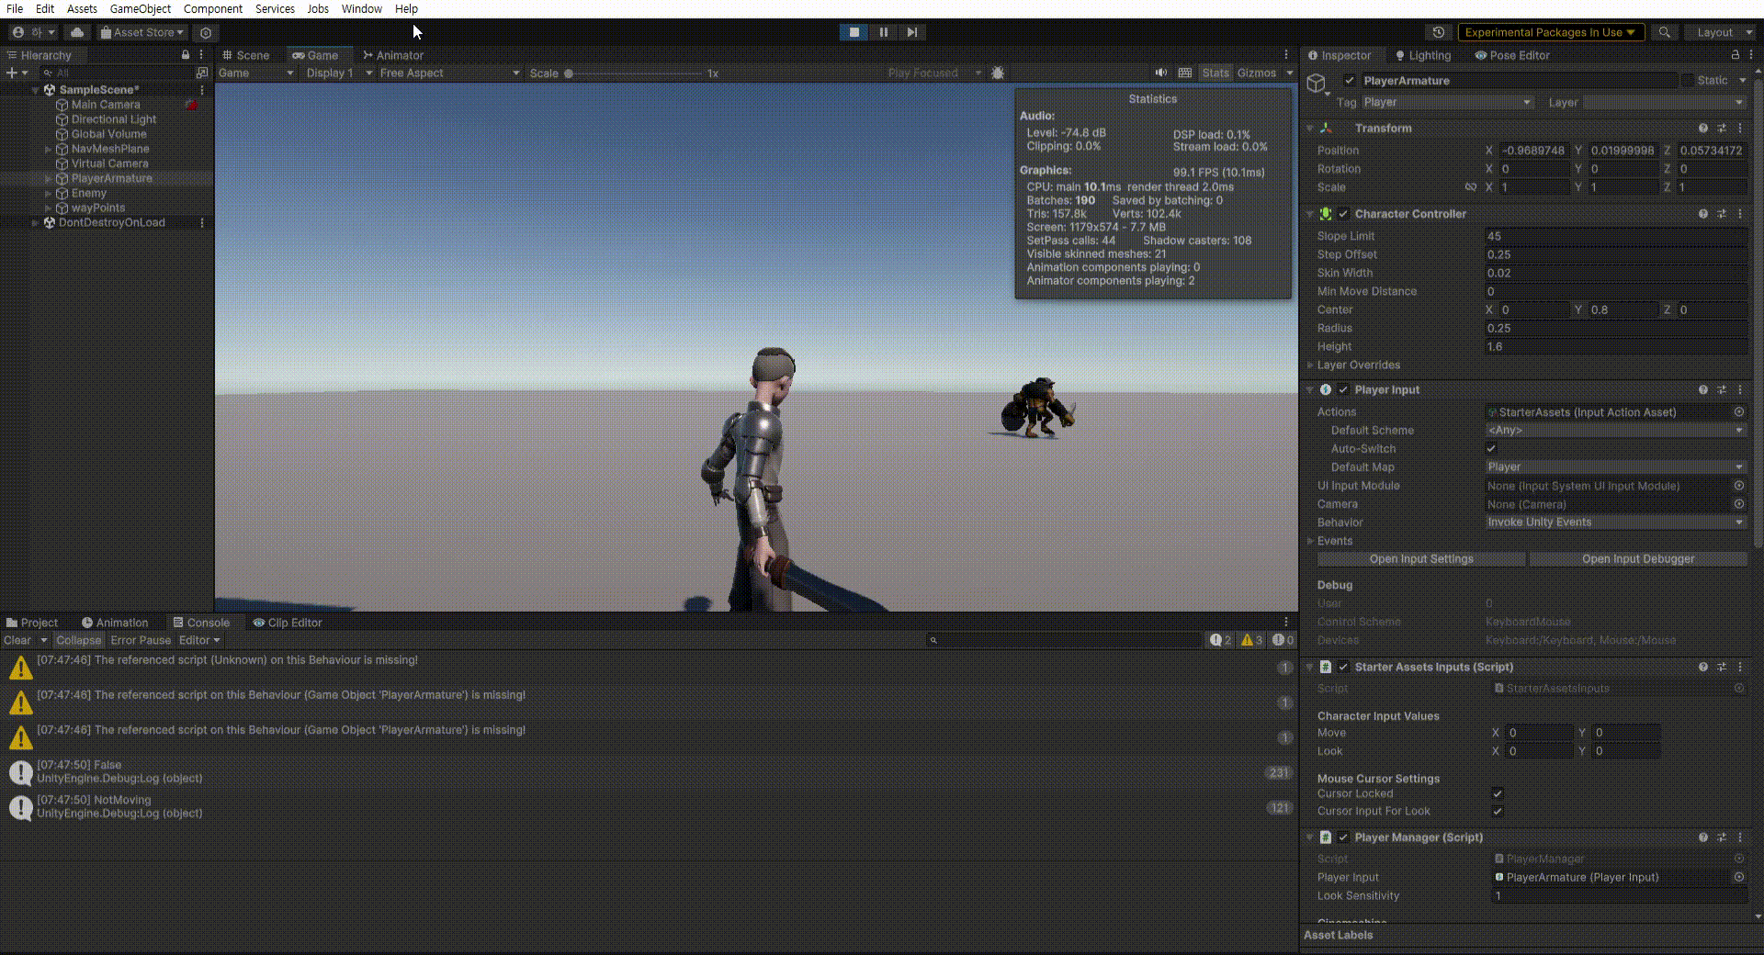
Task: Expand the Events foldout
Action: coord(1311,541)
